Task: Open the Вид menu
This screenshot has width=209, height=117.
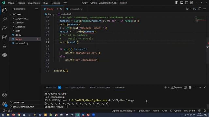Action: 45,3
